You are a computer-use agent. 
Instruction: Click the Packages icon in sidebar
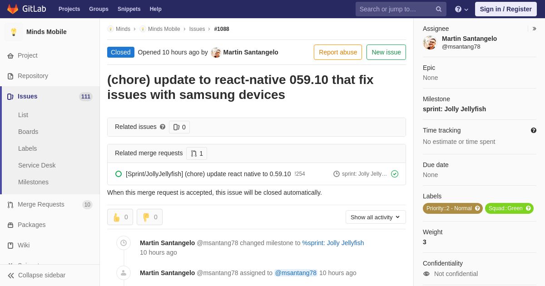tap(10, 225)
